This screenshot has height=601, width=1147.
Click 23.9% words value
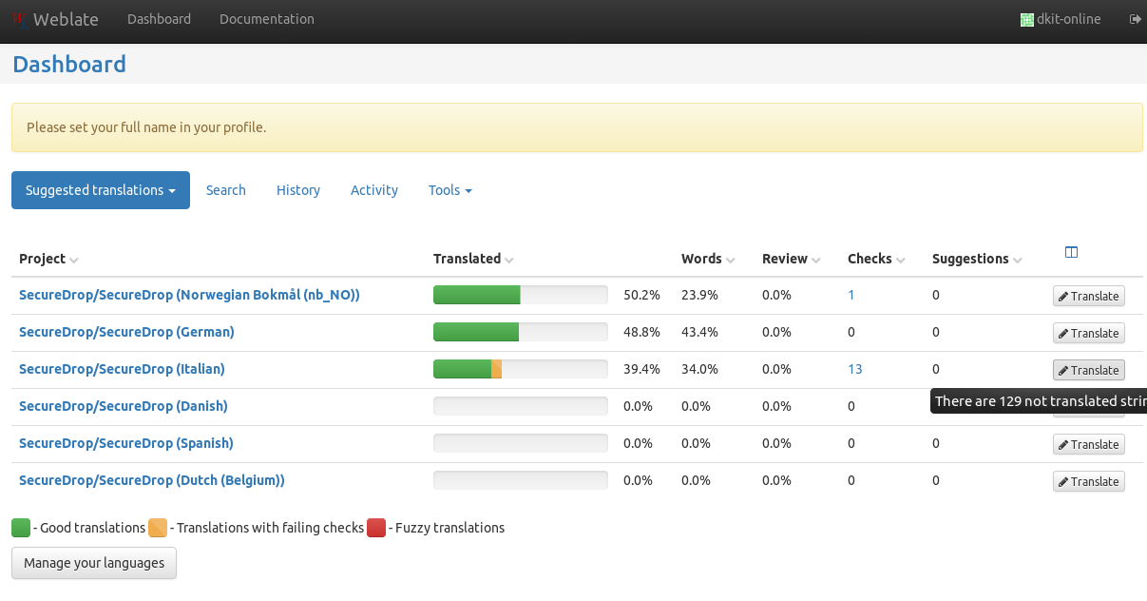click(x=699, y=295)
